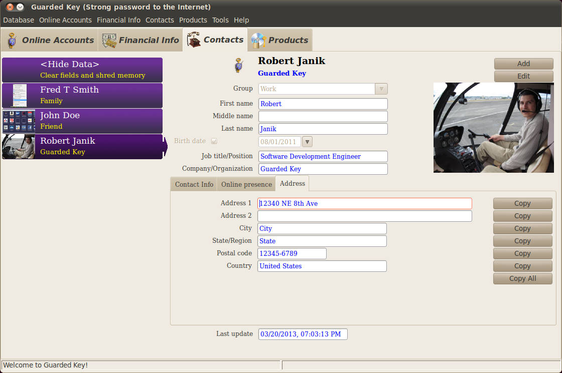
Task: Click the State/Region field
Action: coord(322,241)
